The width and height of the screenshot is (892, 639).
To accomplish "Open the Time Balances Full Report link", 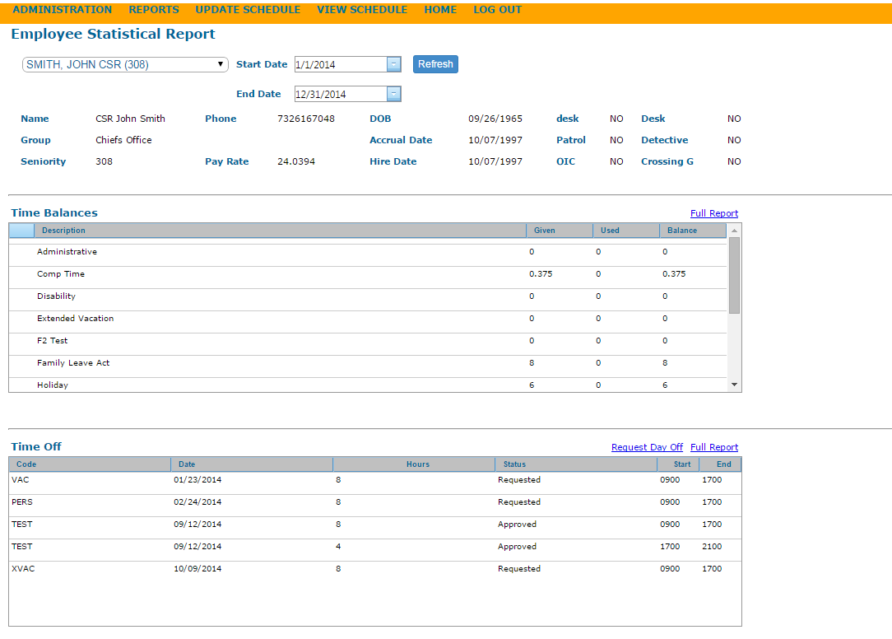I will pos(714,213).
